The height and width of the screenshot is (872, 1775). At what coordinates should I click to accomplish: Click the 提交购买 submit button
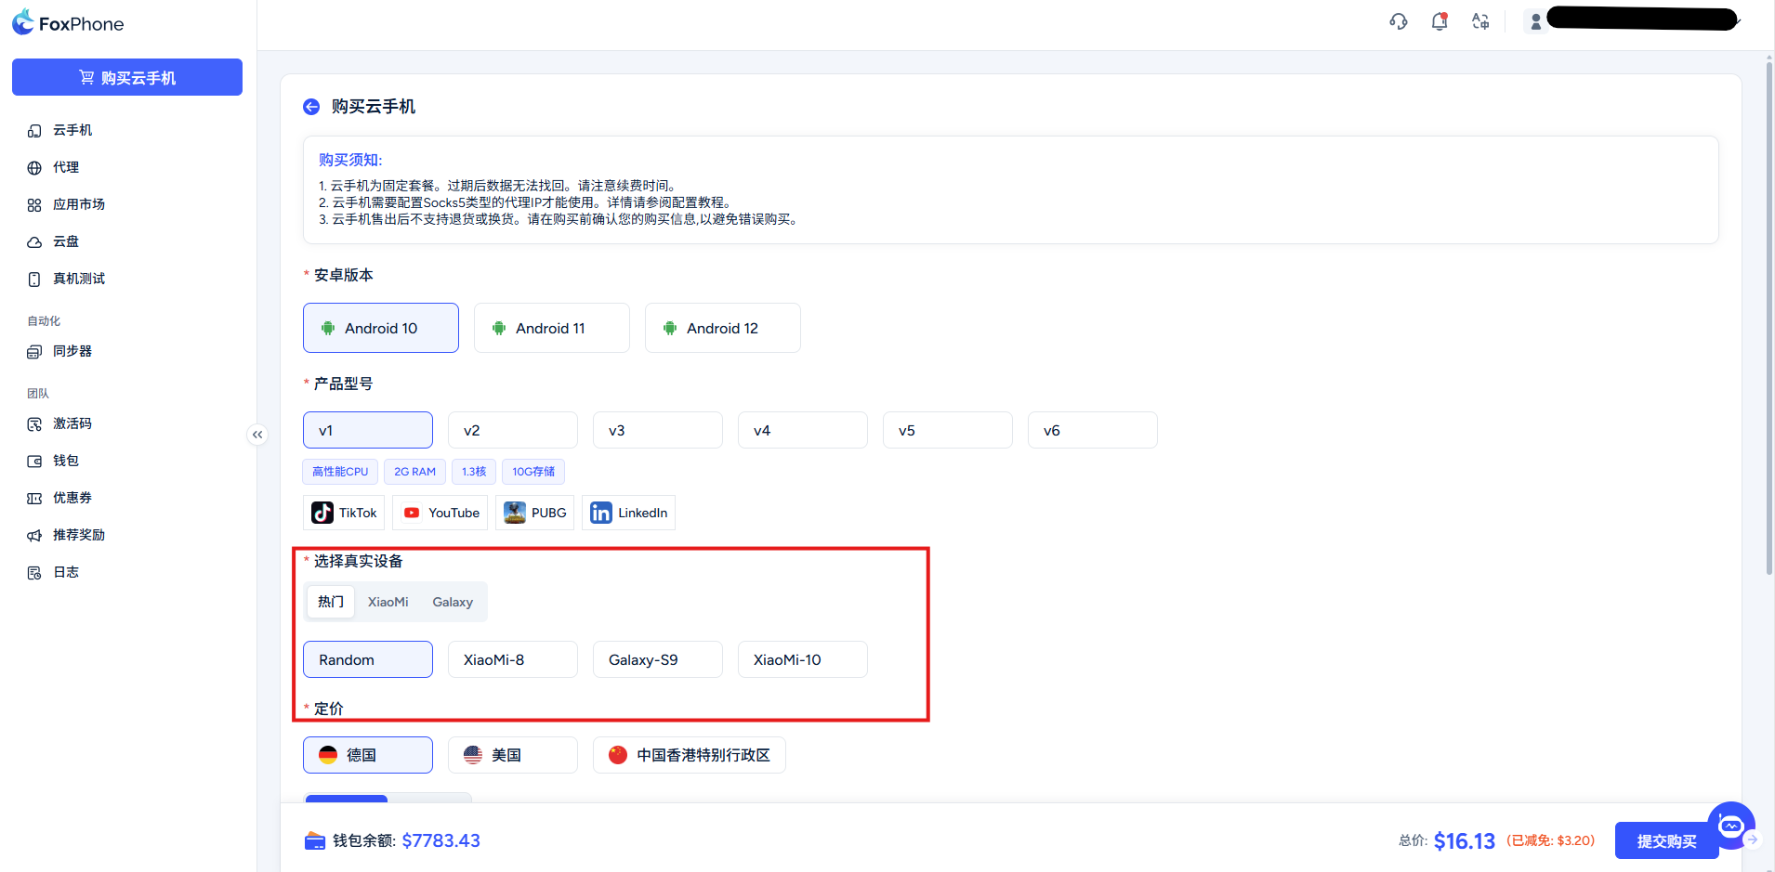click(1665, 840)
